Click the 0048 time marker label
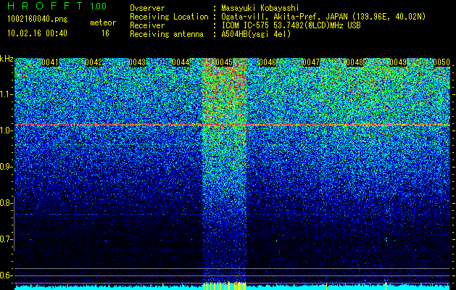 (x=355, y=62)
